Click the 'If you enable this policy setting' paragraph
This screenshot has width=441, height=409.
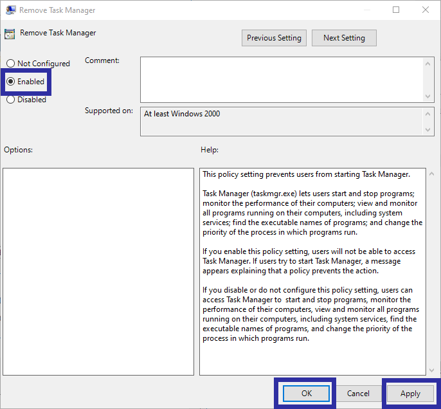(x=309, y=261)
